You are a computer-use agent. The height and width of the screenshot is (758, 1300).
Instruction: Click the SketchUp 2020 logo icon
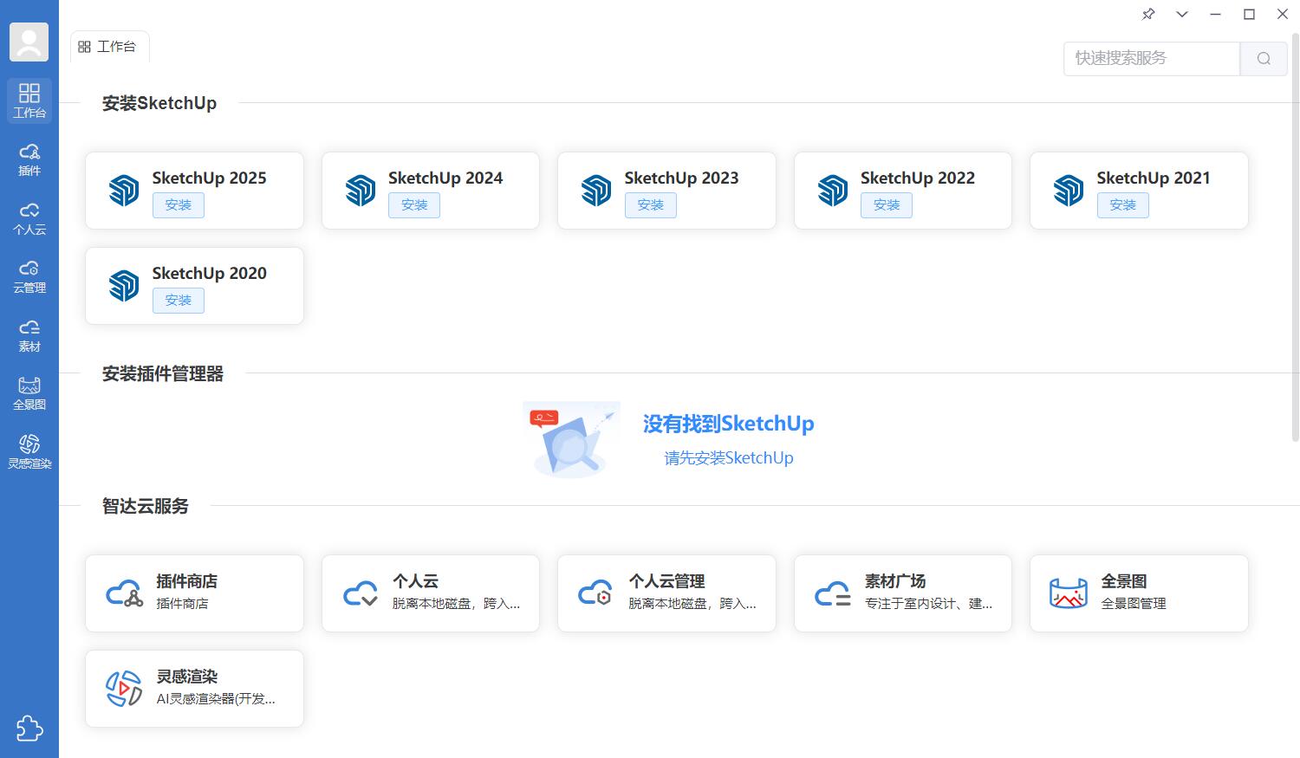pyautogui.click(x=124, y=286)
